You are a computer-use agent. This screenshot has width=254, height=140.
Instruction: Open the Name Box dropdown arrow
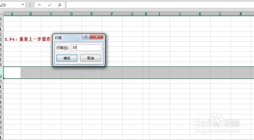23,5
